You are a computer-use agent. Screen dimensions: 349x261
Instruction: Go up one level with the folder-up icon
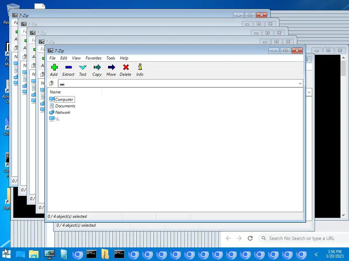tap(51, 83)
